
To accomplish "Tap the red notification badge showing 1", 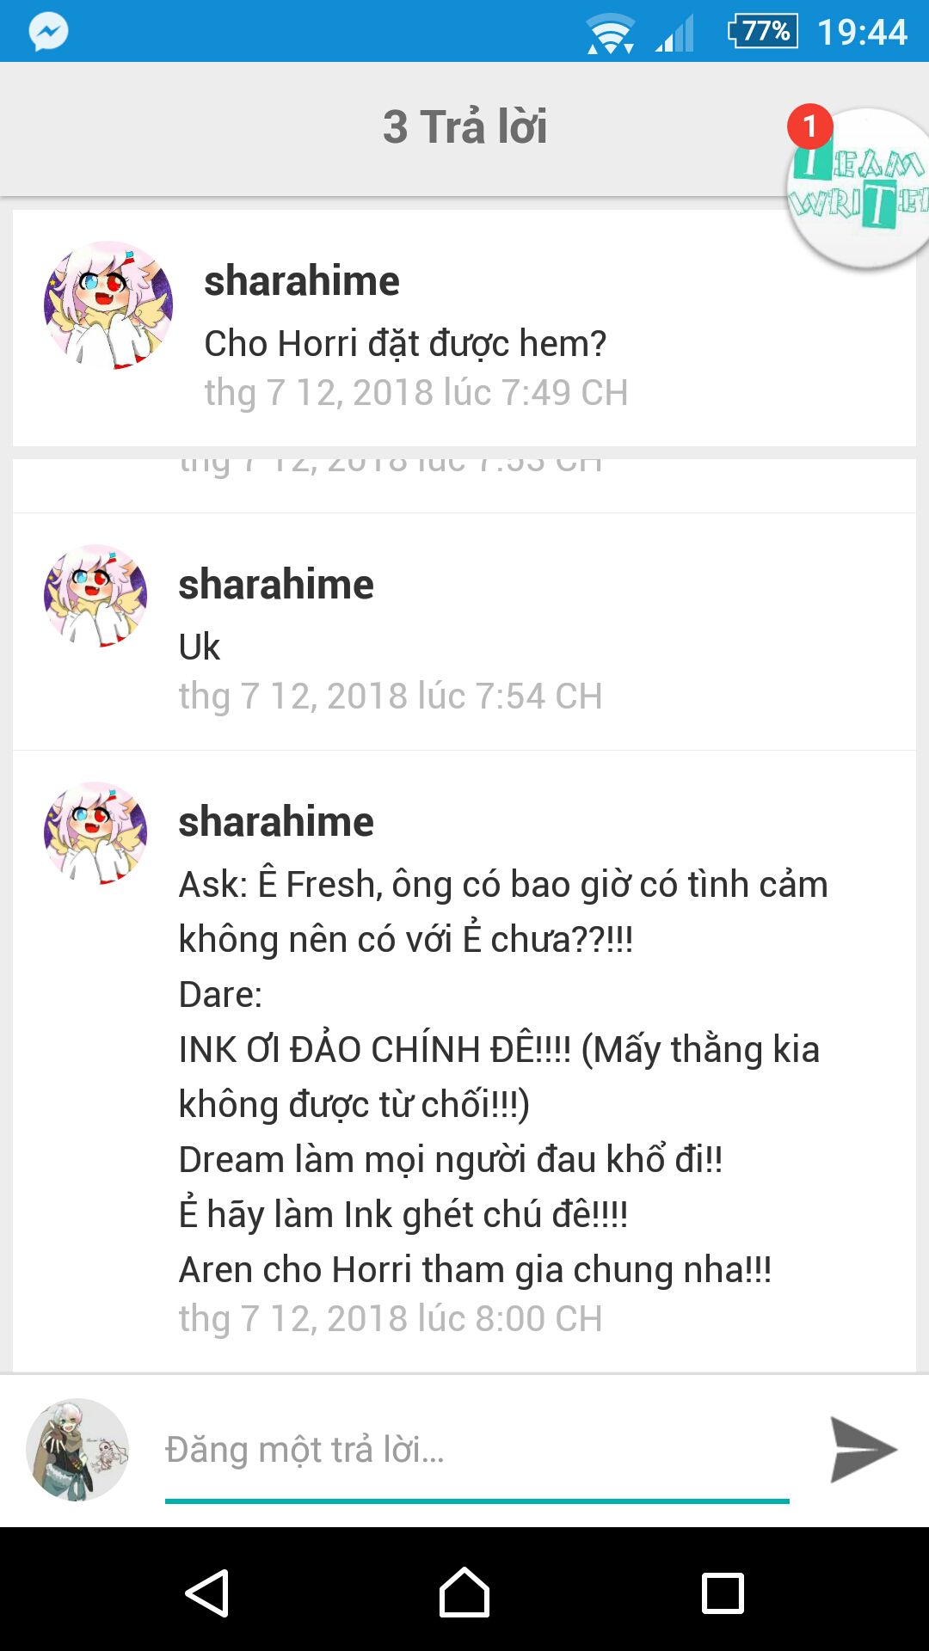I will coord(810,126).
